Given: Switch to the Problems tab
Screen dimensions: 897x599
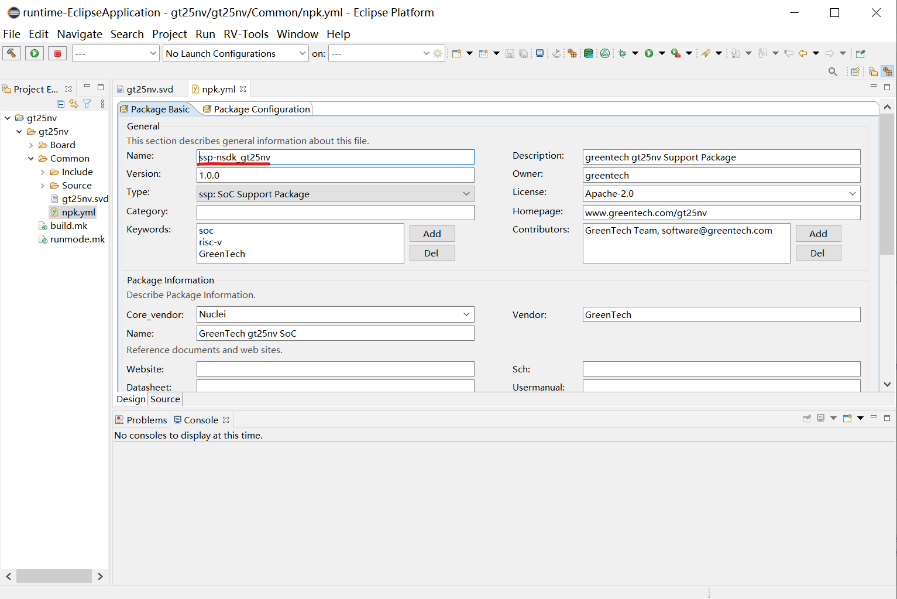Looking at the screenshot, I should click(141, 420).
